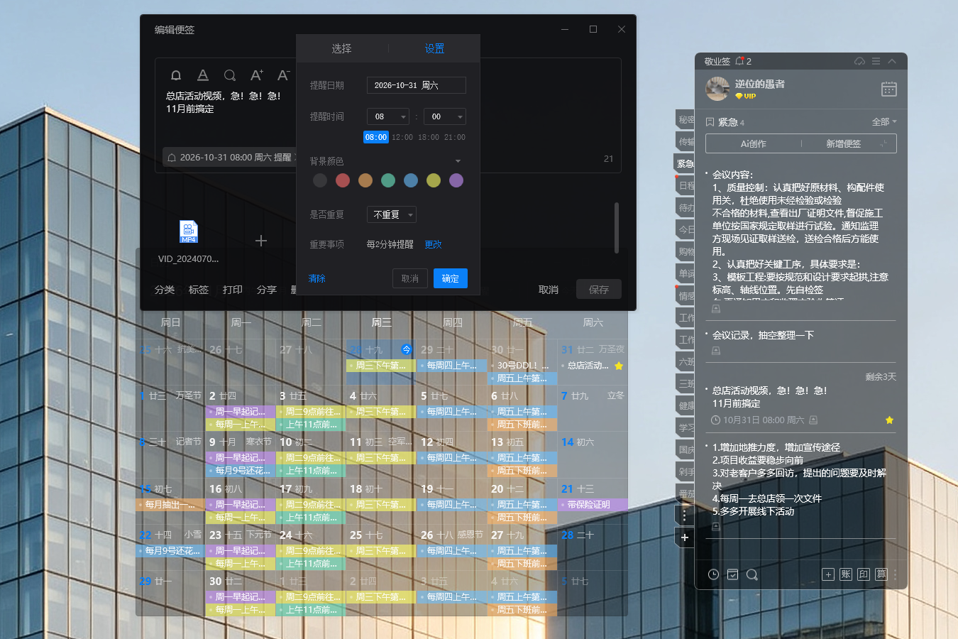The image size is (958, 639).
Task: Click the 2026-10-31 08:00 reminder tag
Action: tap(230, 157)
